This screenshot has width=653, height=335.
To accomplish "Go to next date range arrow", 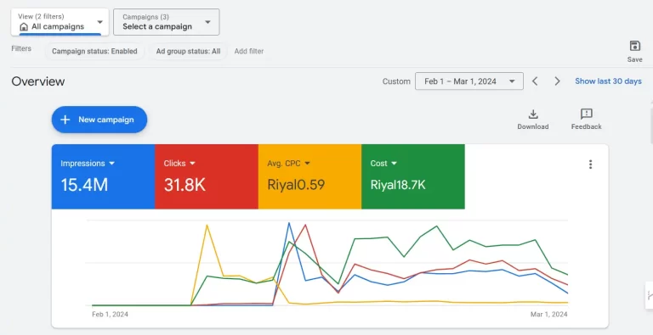I will coord(557,81).
